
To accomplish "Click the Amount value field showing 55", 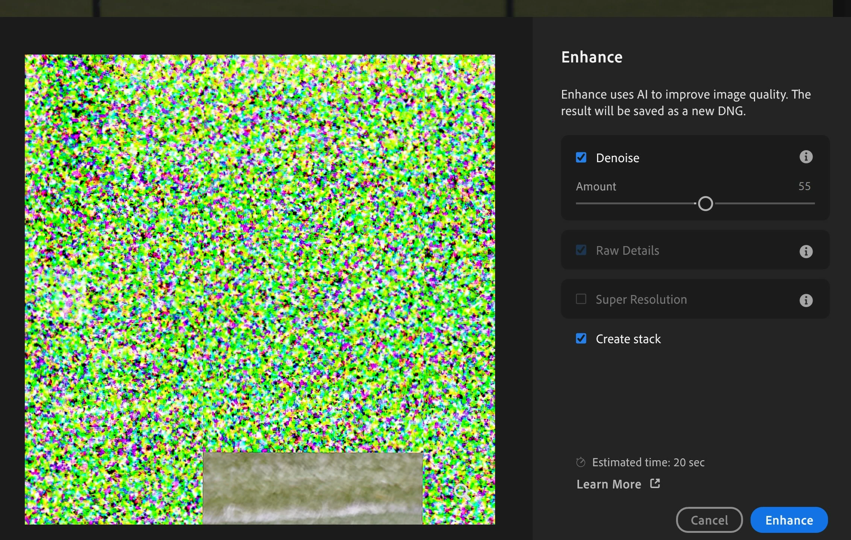I will click(804, 186).
